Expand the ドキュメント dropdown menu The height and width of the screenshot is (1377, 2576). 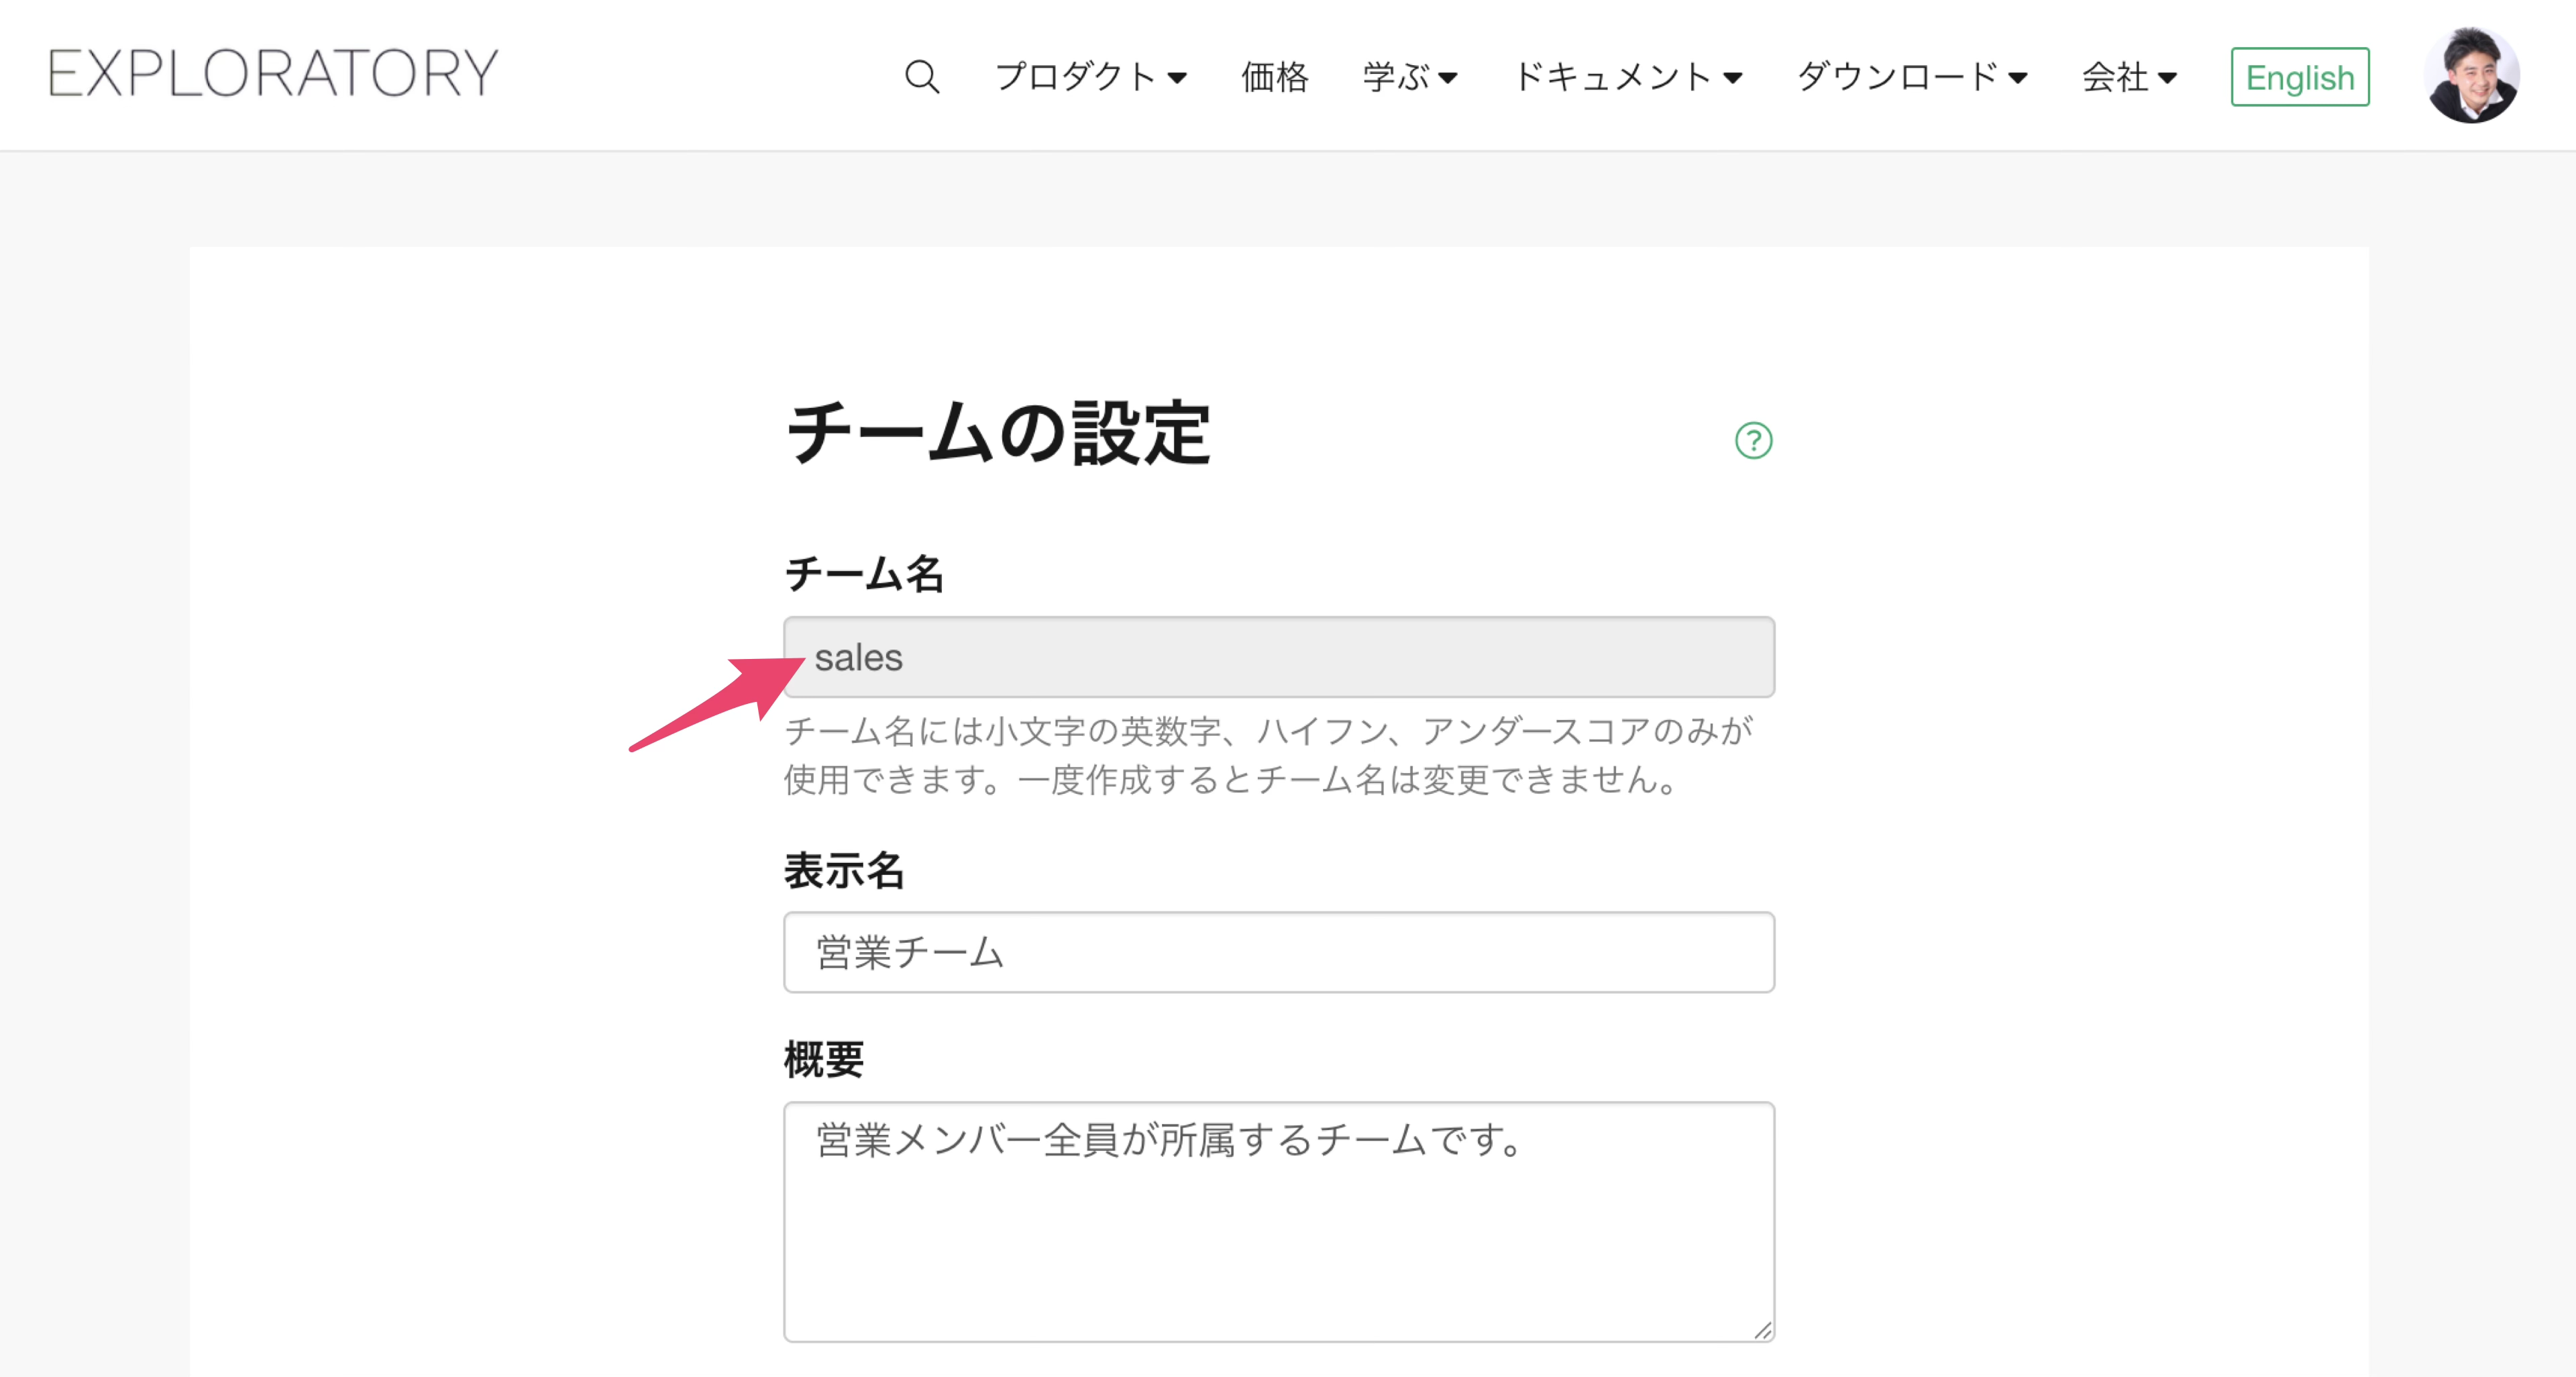tap(1627, 77)
